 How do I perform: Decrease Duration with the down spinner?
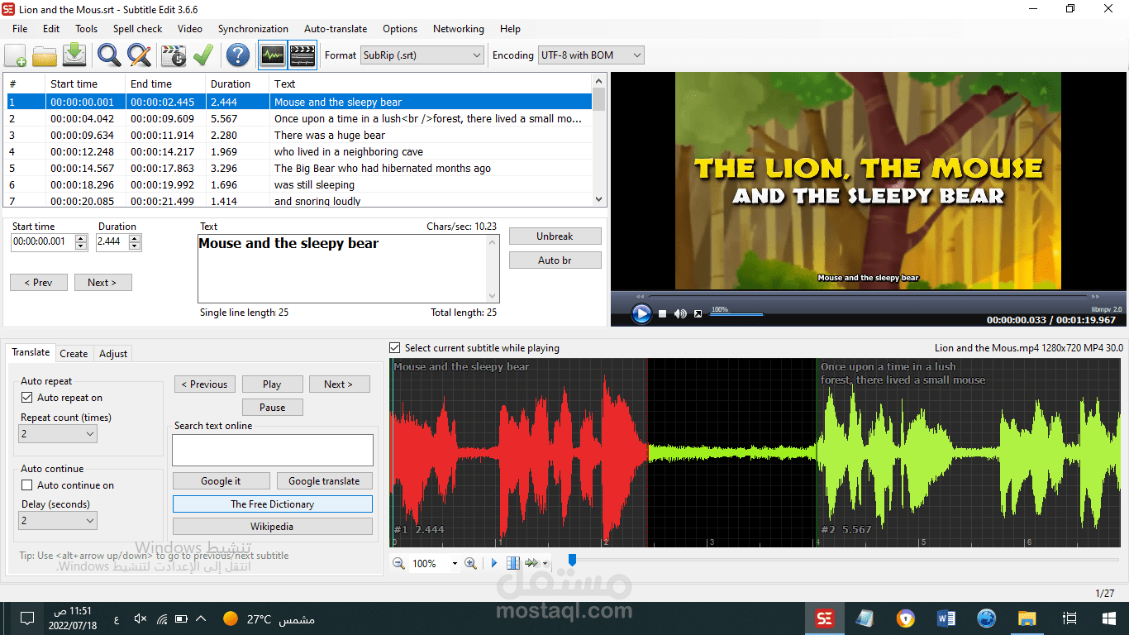point(135,246)
